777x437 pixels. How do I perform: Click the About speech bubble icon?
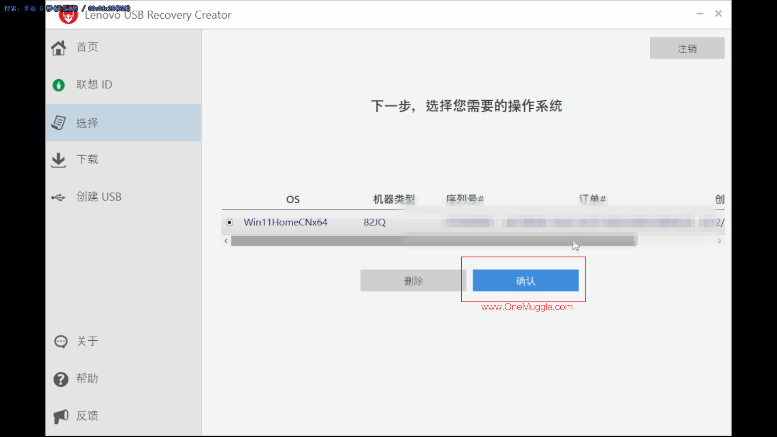click(61, 342)
